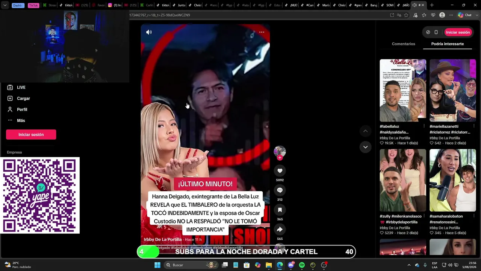This screenshot has width=481, height=271.
Task: Open the #zully #milenkanolasco video thumbnail
Action: [x=403, y=180]
